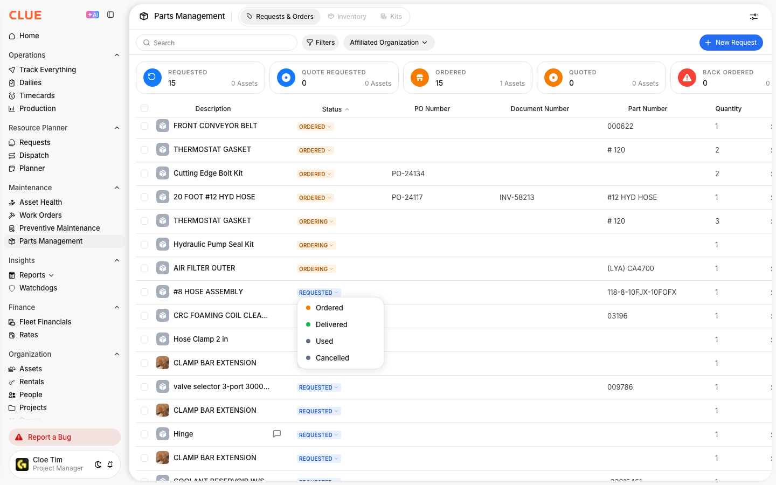The image size is (776, 485).
Task: Open the ORDERING status dropdown for AIR FILTER OUTER
Action: click(x=316, y=269)
